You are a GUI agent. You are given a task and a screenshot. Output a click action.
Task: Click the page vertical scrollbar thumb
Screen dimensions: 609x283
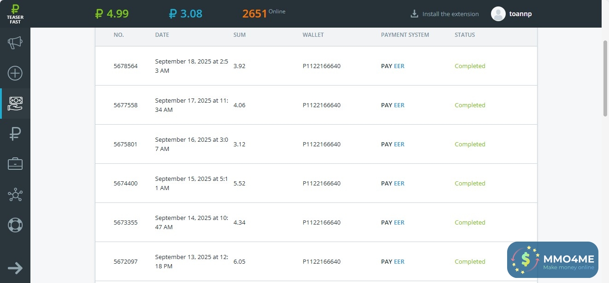tap(605, 78)
